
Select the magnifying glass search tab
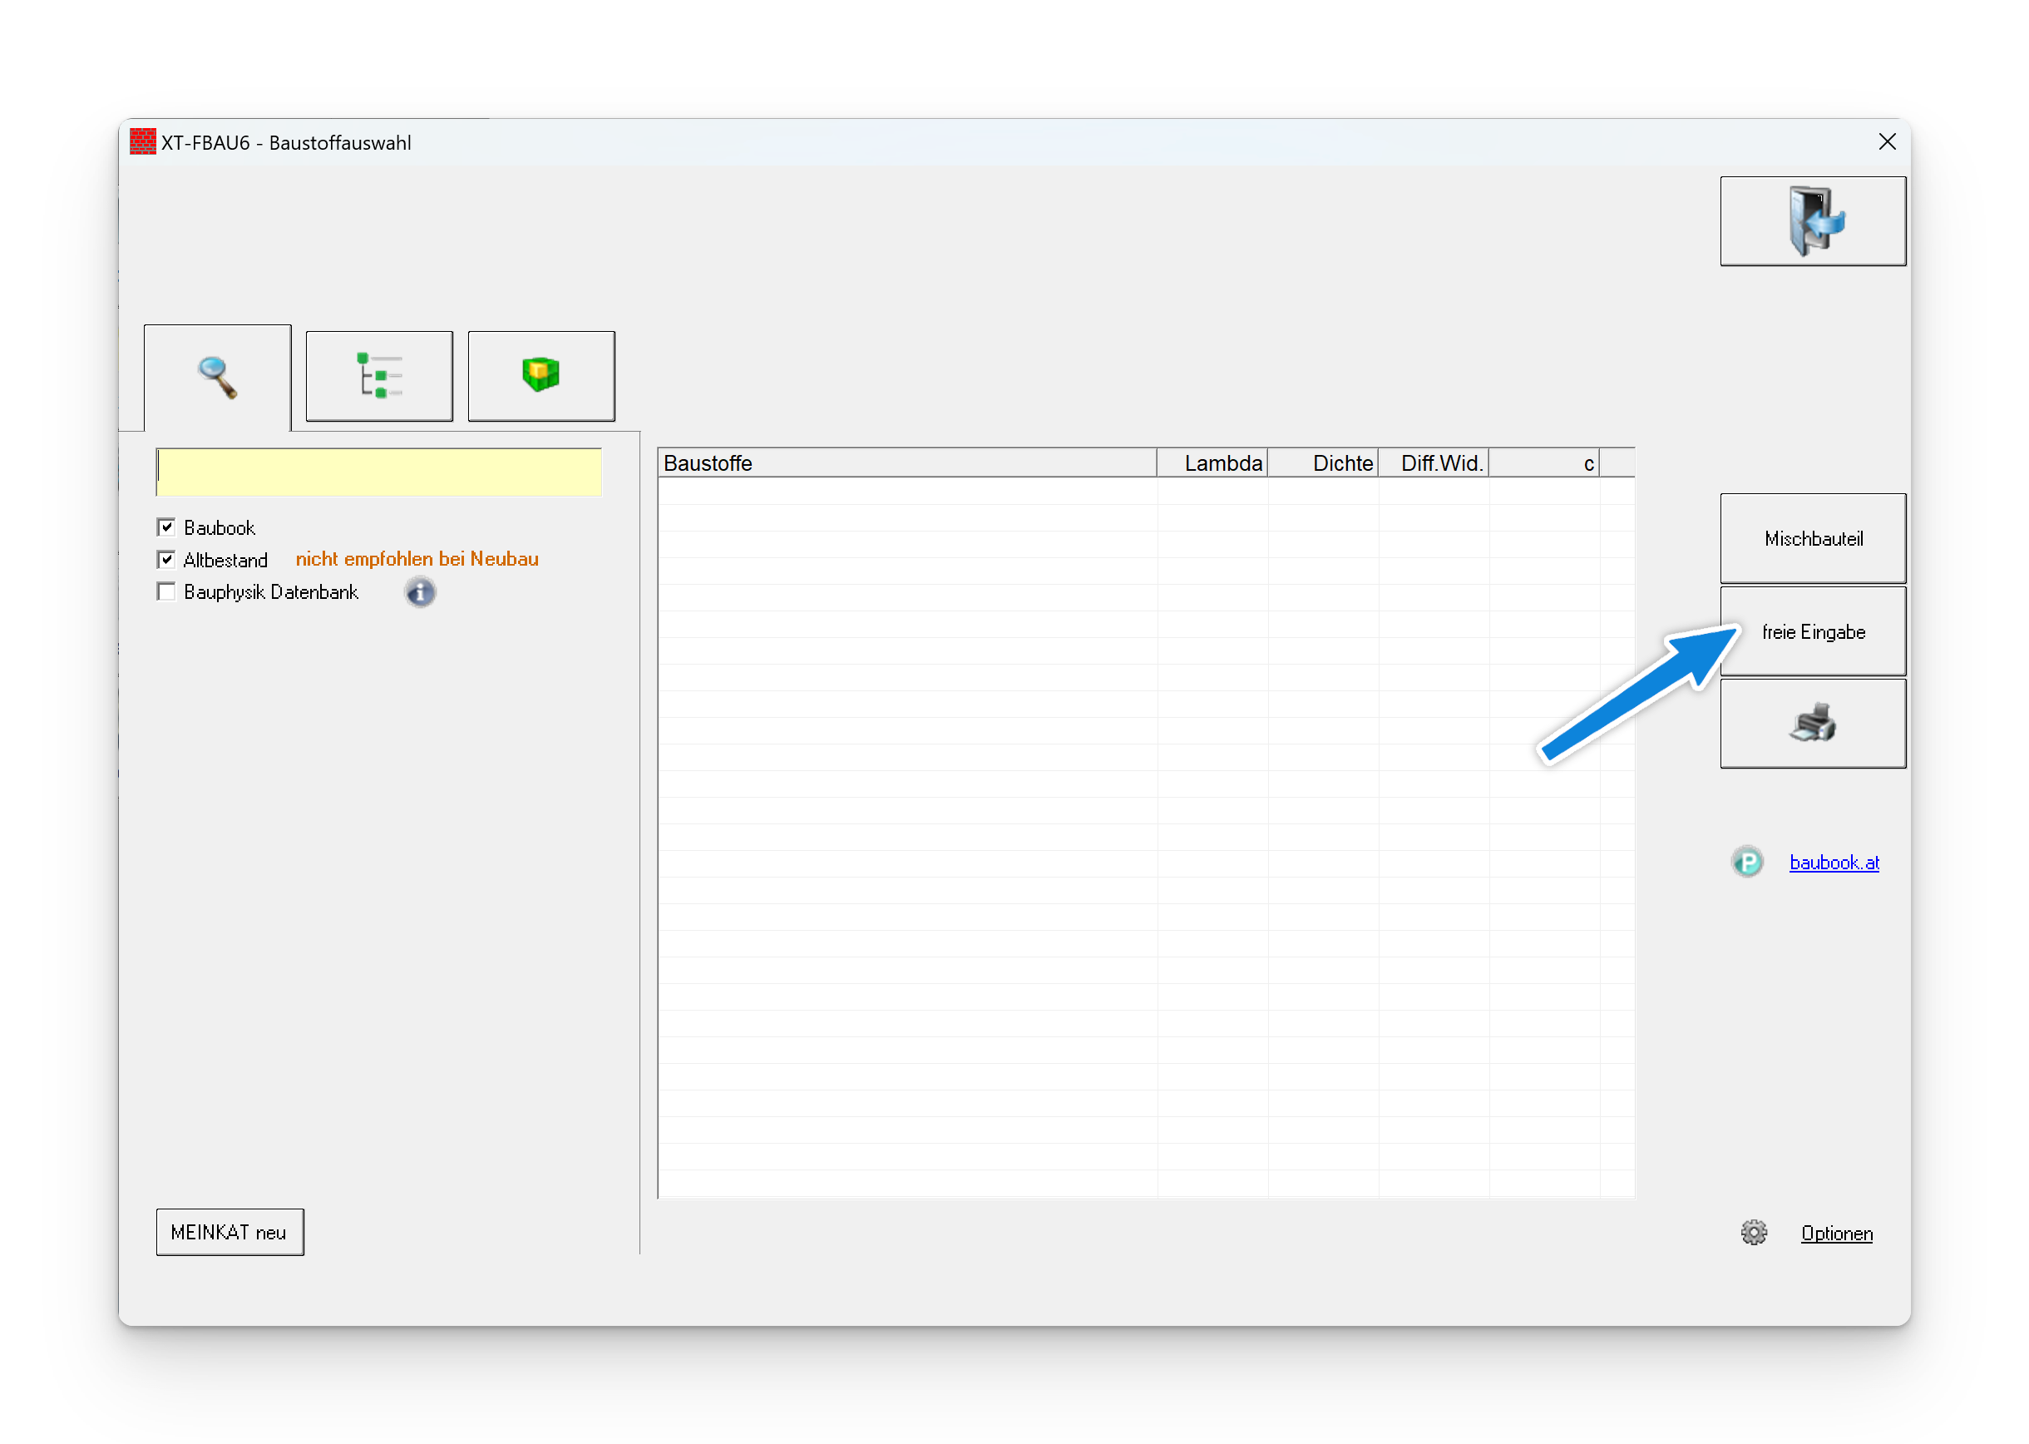tap(218, 377)
